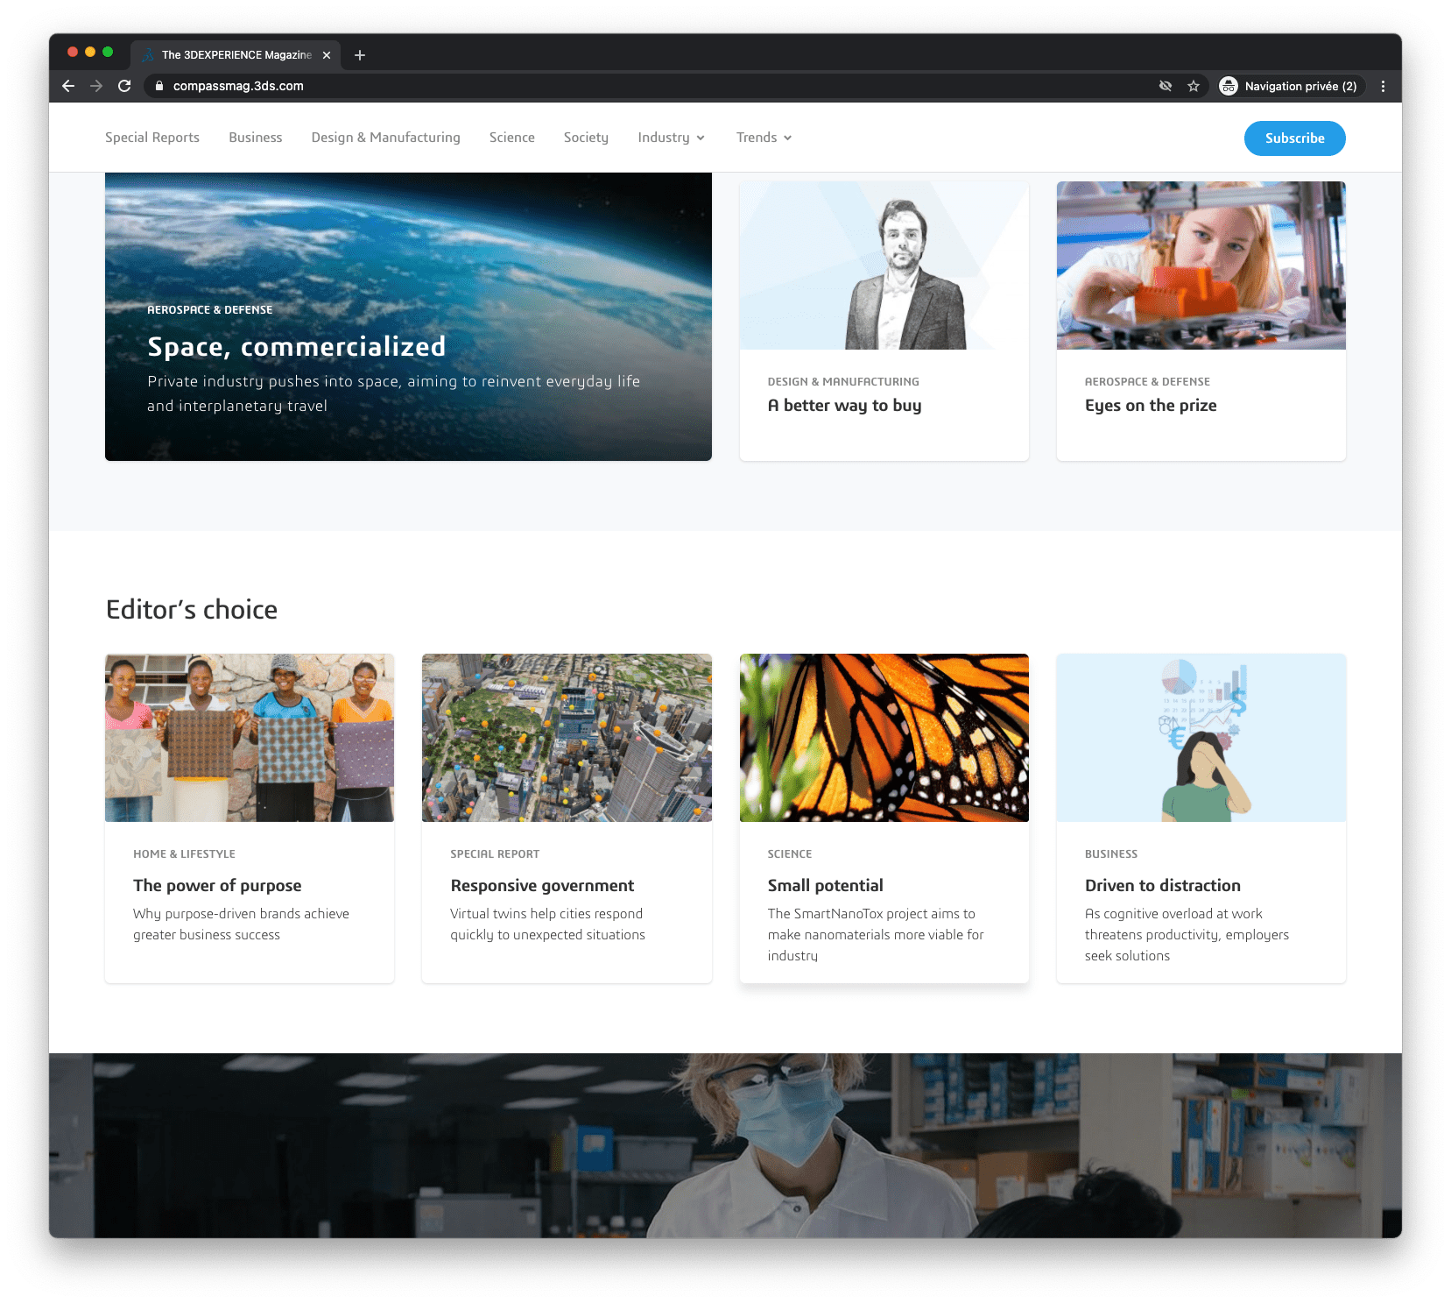This screenshot has width=1451, height=1303.
Task: Open Space, commercialized headline
Action: coord(296,347)
